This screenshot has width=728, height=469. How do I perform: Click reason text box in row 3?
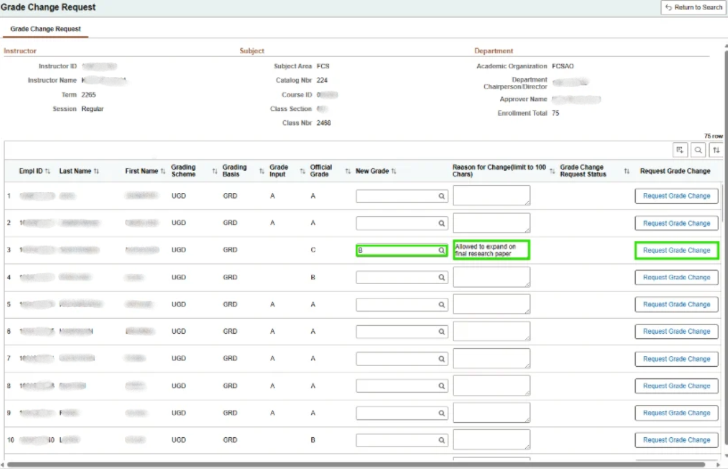(x=492, y=251)
